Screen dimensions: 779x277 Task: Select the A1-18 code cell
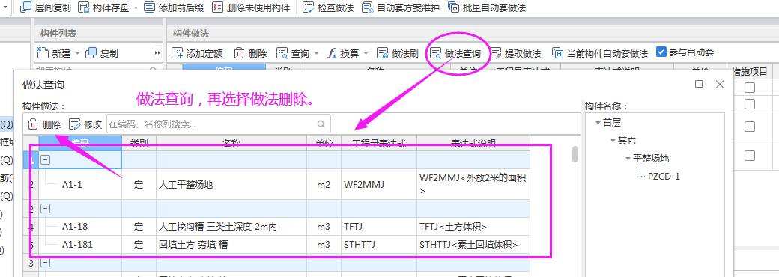(x=80, y=226)
